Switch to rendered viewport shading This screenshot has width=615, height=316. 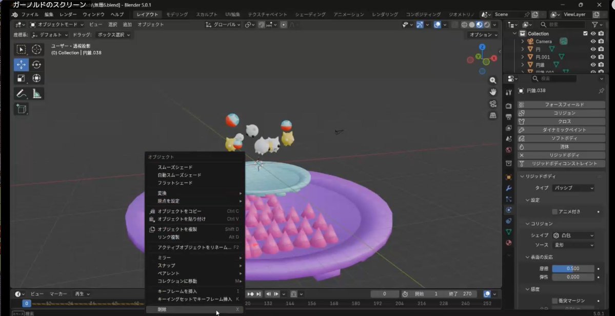pyautogui.click(x=487, y=24)
